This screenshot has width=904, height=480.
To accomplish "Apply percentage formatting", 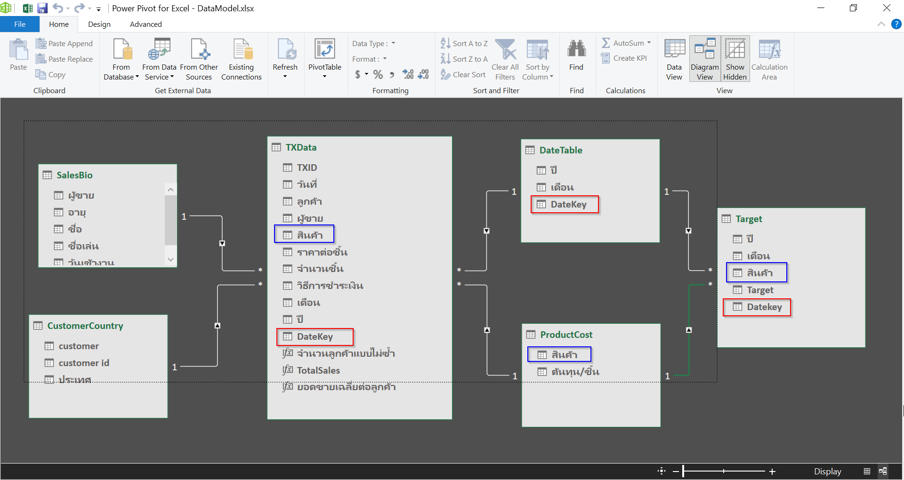I will [377, 74].
